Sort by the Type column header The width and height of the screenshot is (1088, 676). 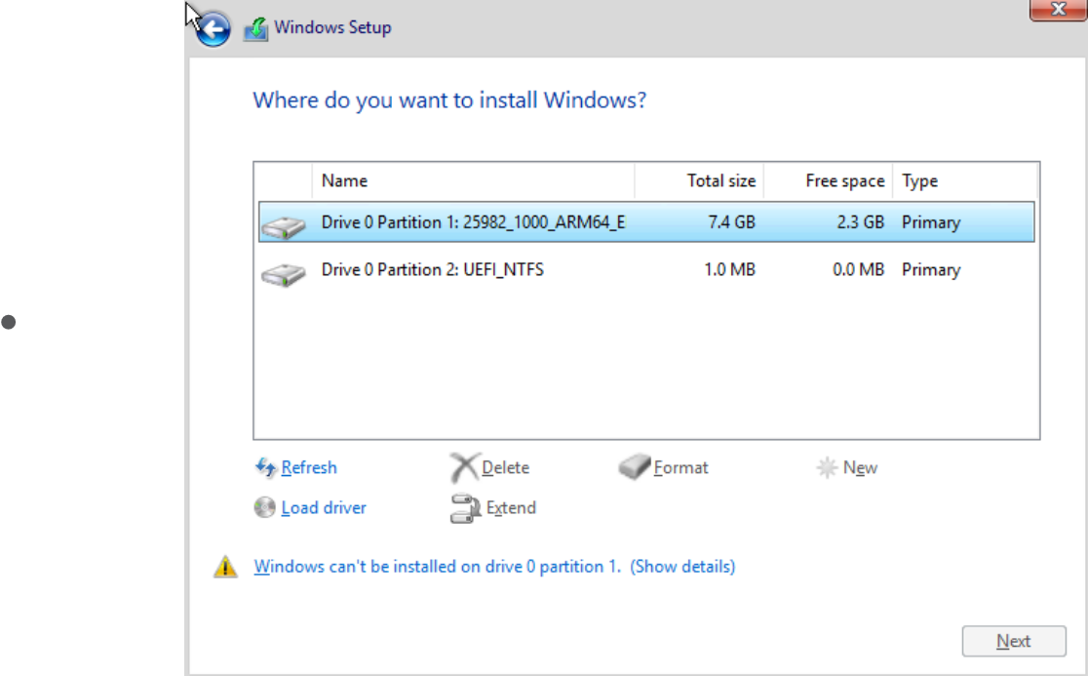[964, 181]
